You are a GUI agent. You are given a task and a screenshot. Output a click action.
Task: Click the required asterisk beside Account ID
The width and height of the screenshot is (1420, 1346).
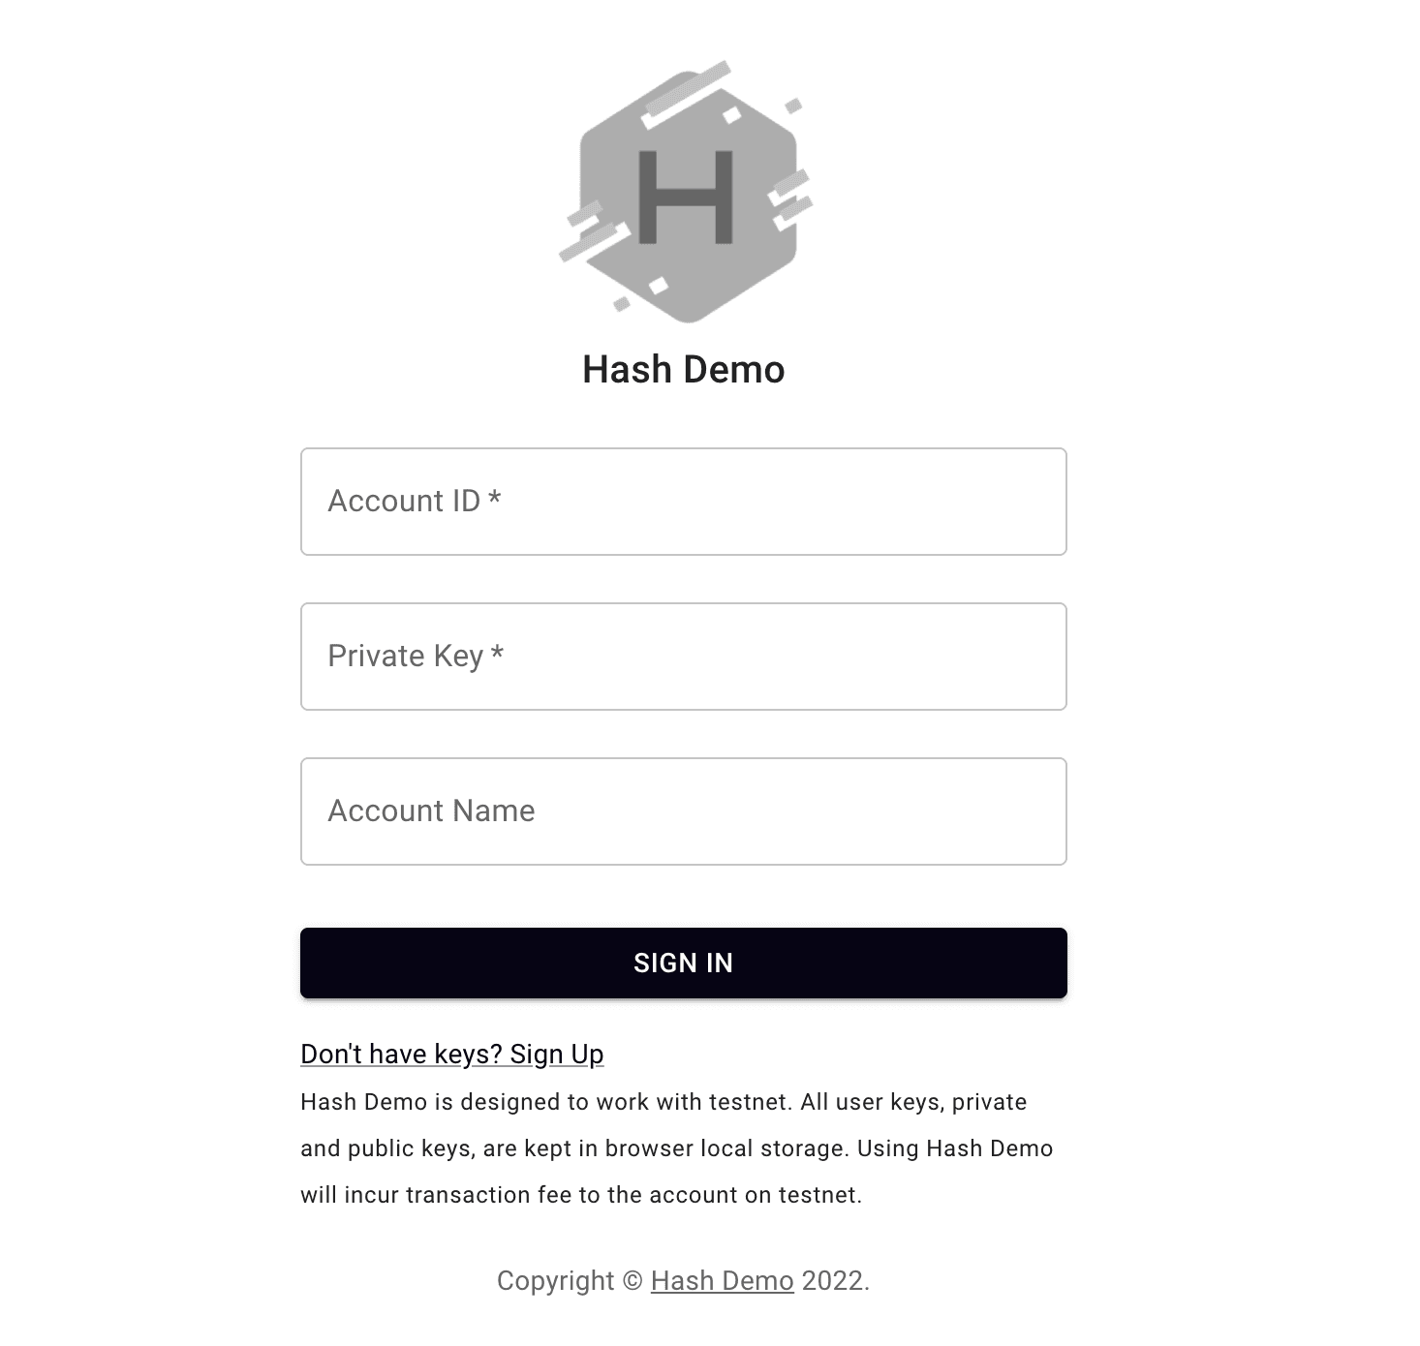click(494, 498)
